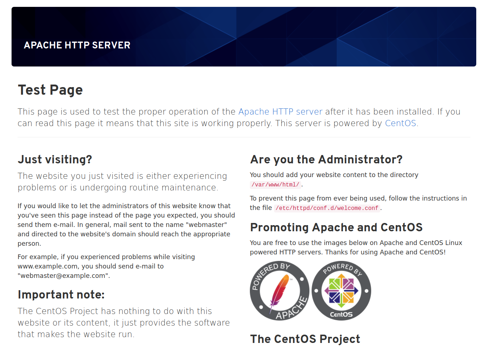Image resolution: width=486 pixels, height=348 pixels.
Task: Click the /etc/httpd/conf.d/welcome.conf file path
Action: [327, 208]
